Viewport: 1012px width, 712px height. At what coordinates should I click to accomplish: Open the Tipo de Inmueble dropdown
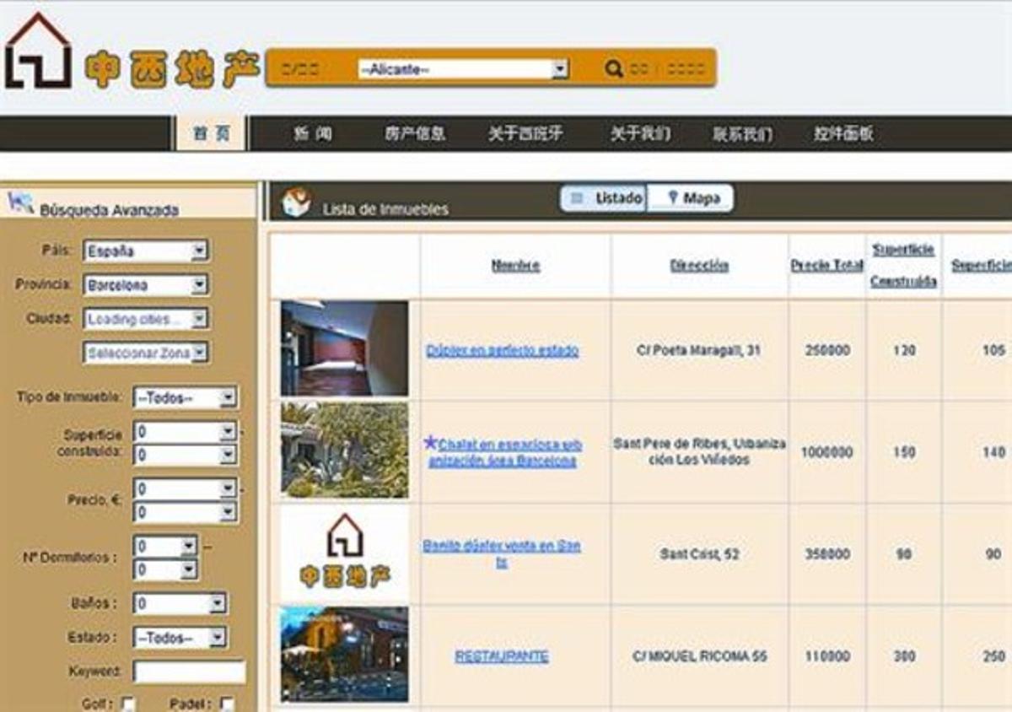[185, 397]
